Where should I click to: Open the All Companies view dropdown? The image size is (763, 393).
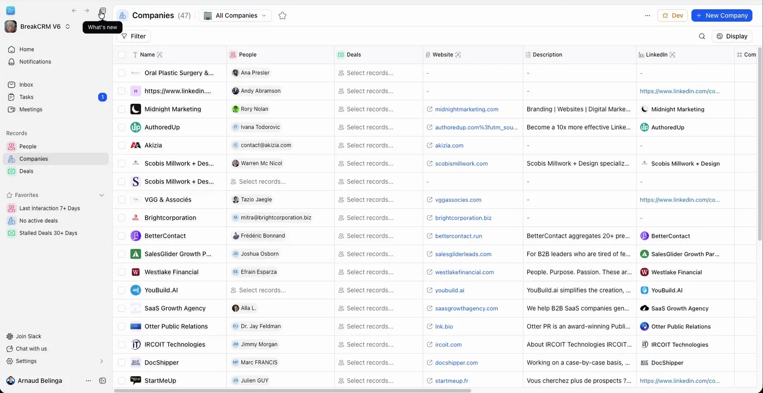coord(235,16)
